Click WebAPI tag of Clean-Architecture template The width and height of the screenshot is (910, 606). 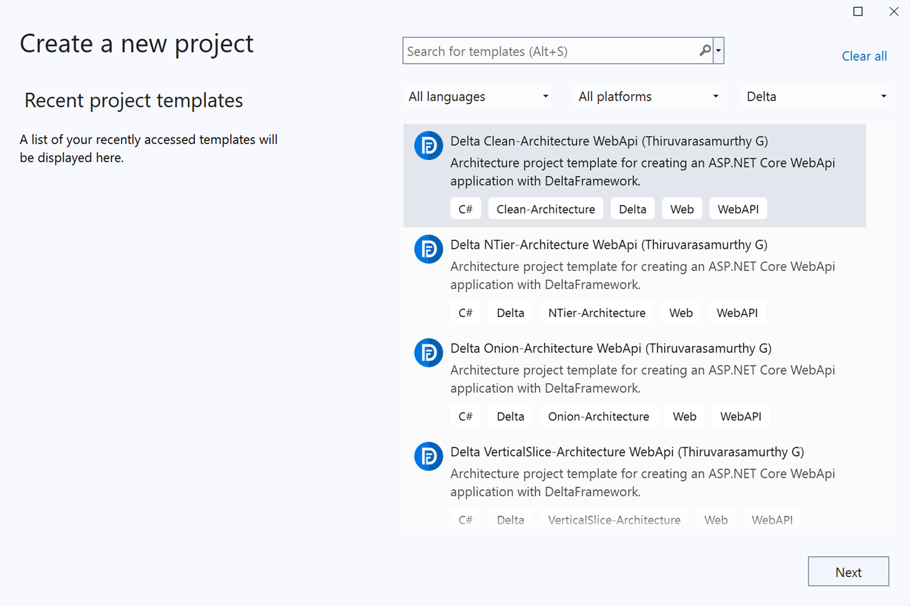(x=738, y=209)
